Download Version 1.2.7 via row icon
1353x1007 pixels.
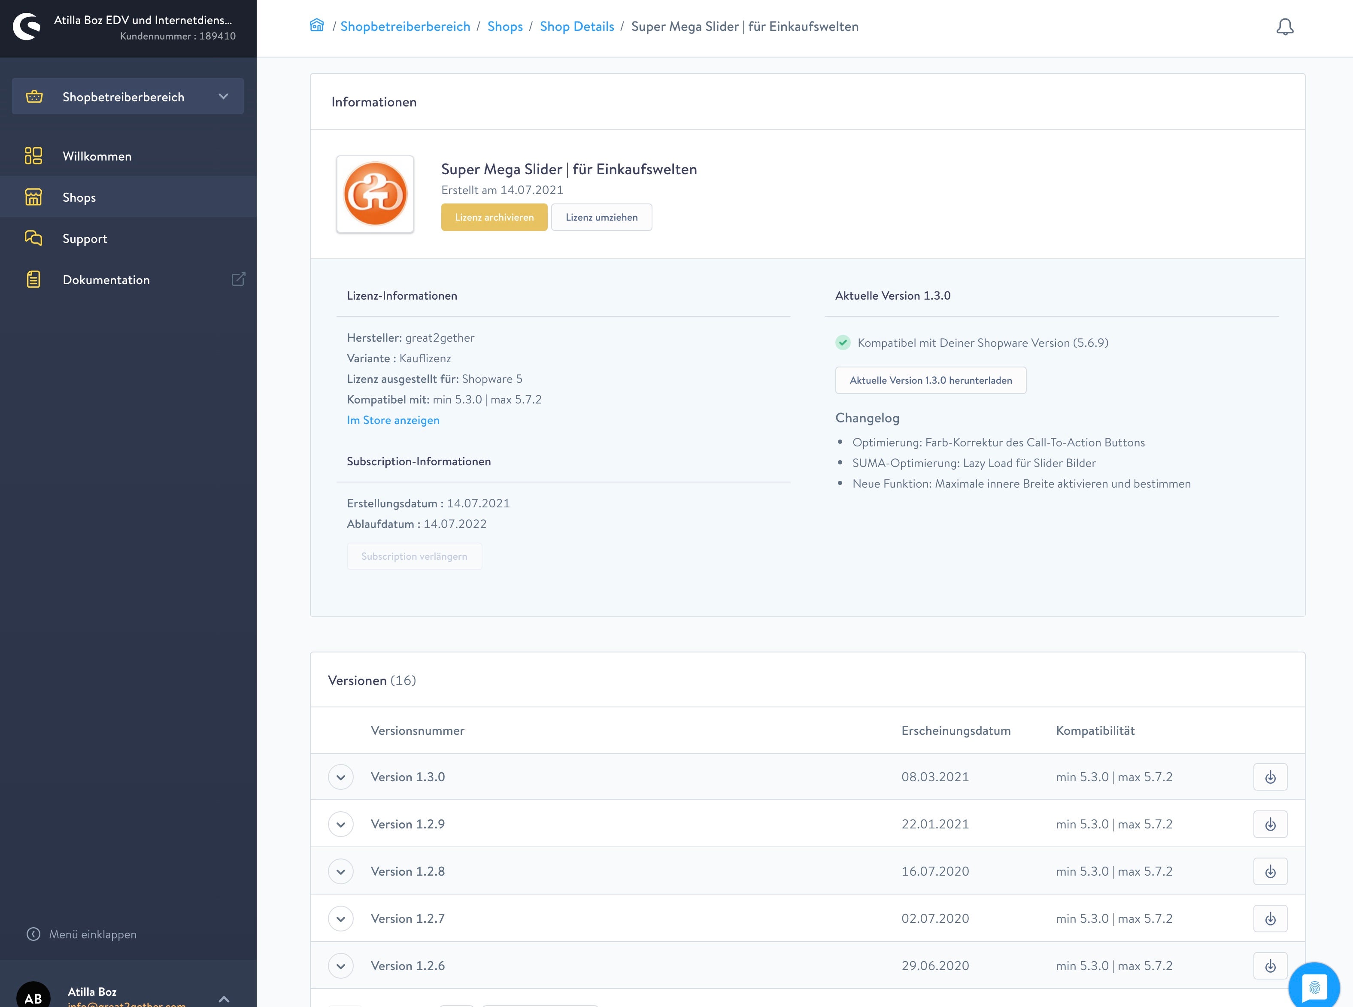tap(1269, 919)
